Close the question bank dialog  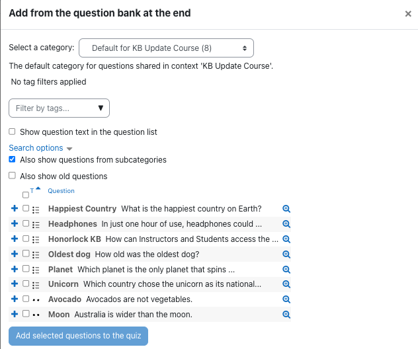[x=408, y=14]
